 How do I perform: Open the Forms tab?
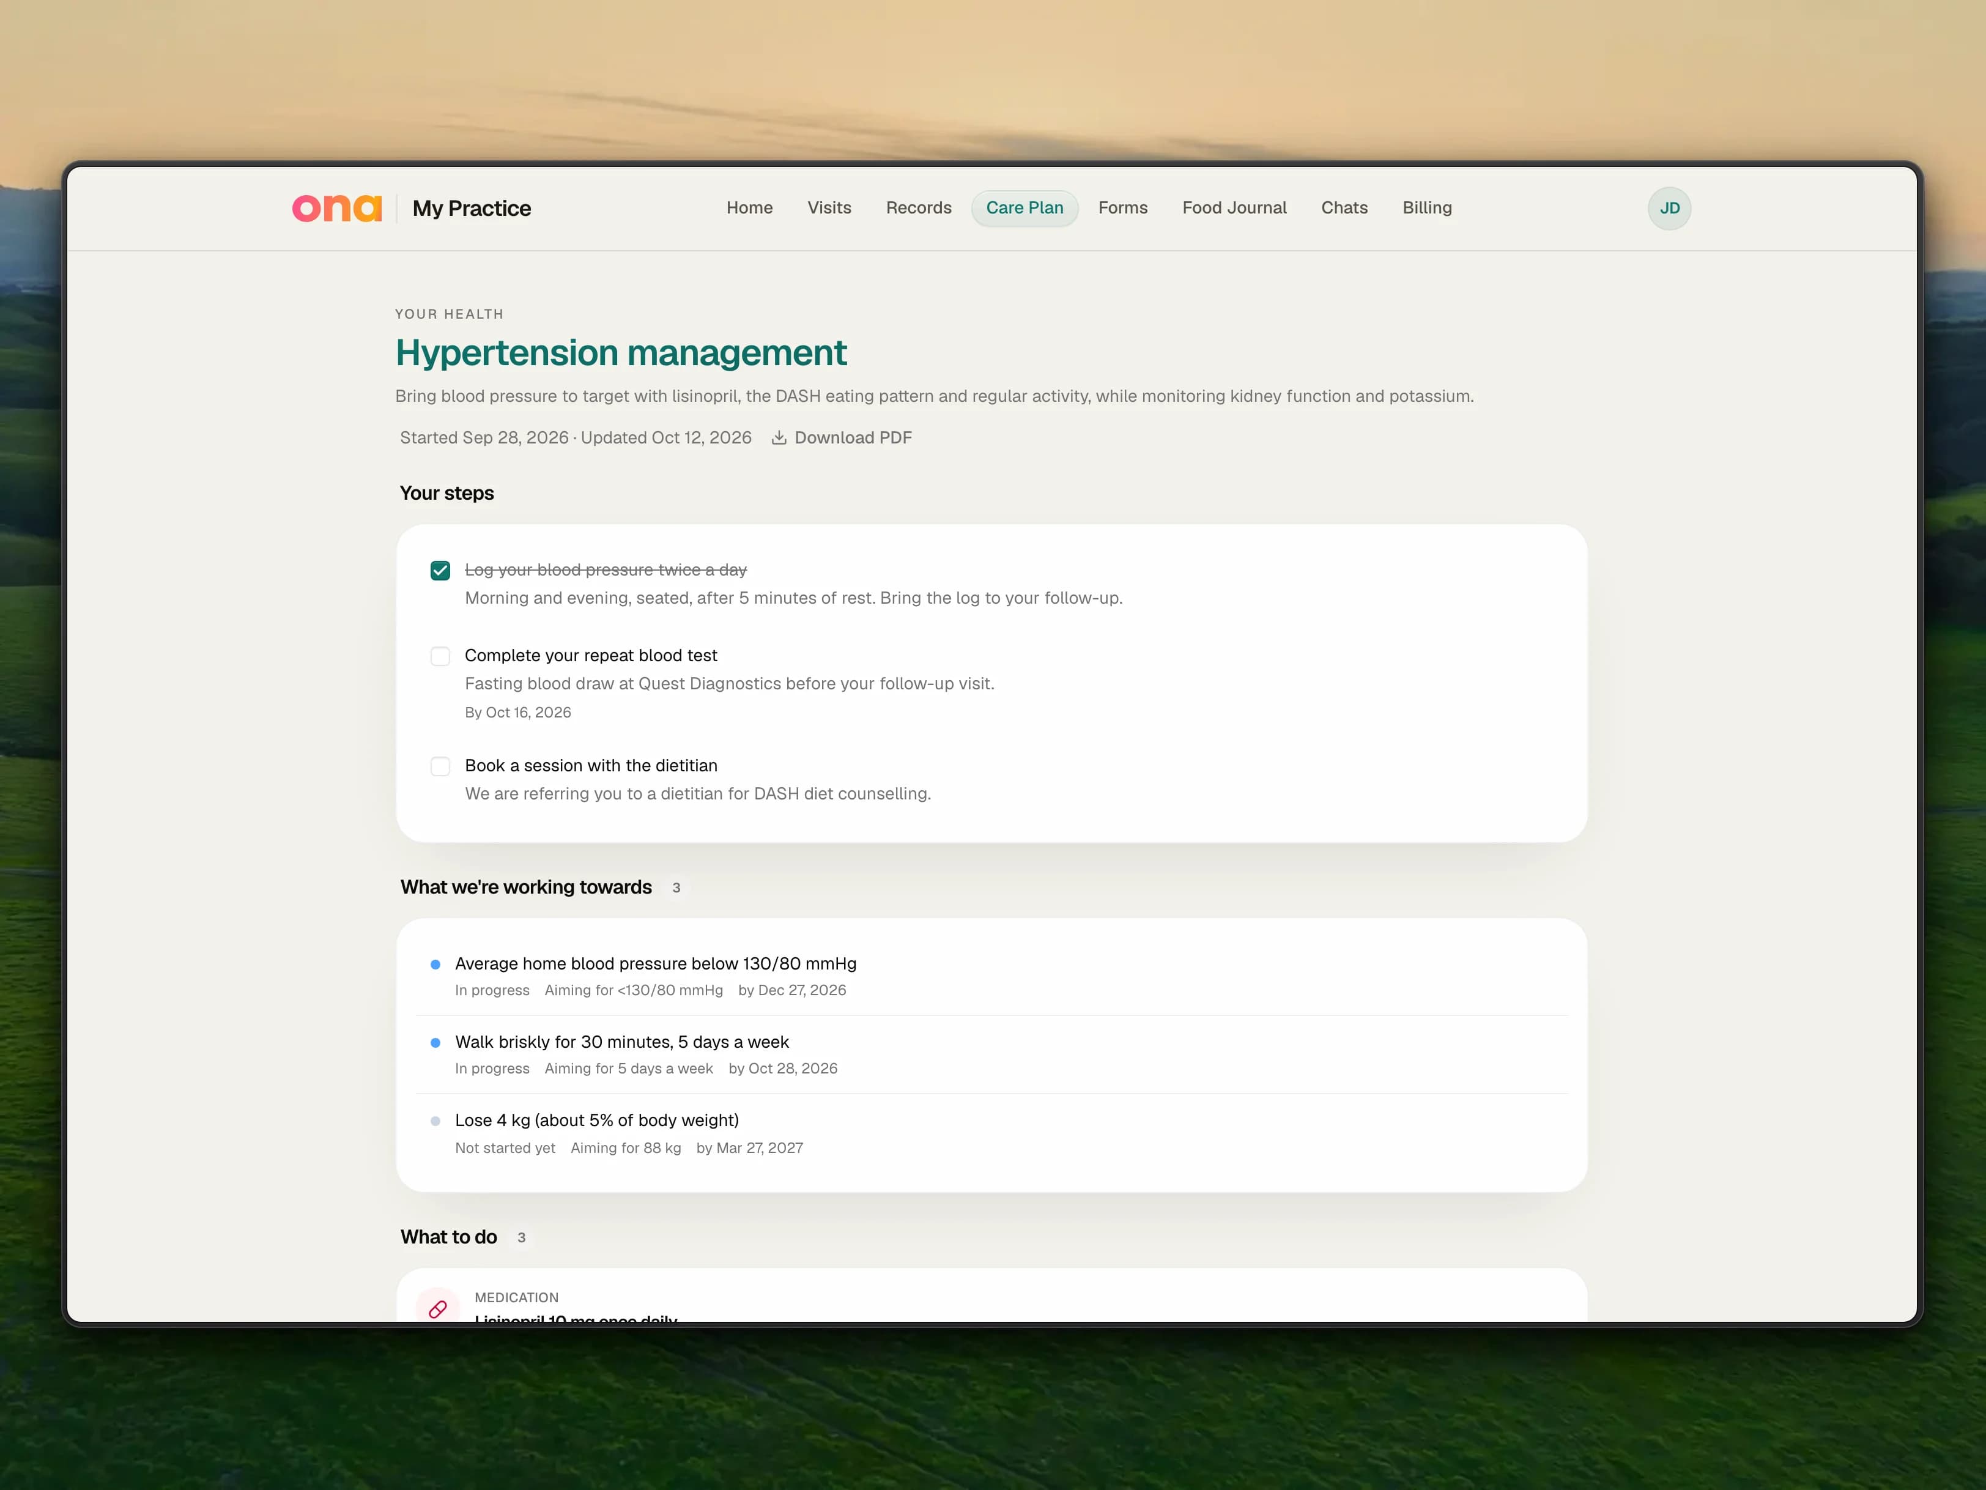click(1122, 208)
